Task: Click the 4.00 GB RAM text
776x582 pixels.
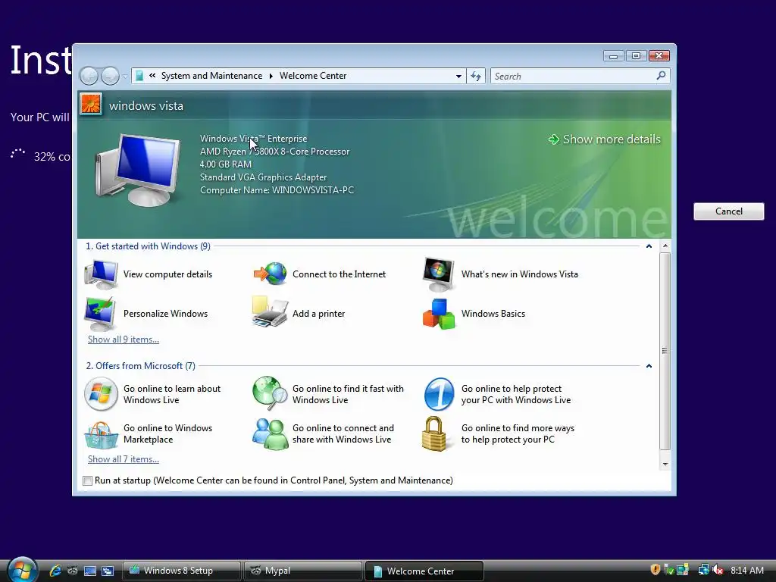Action: [226, 164]
